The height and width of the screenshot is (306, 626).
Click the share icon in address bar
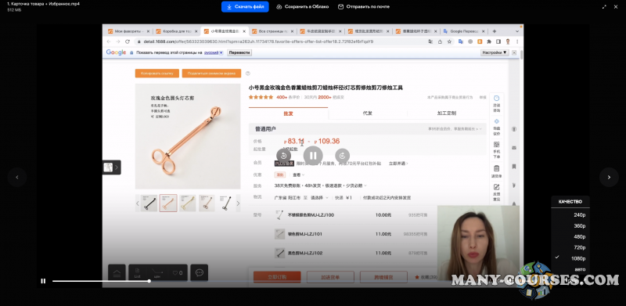tap(440, 41)
